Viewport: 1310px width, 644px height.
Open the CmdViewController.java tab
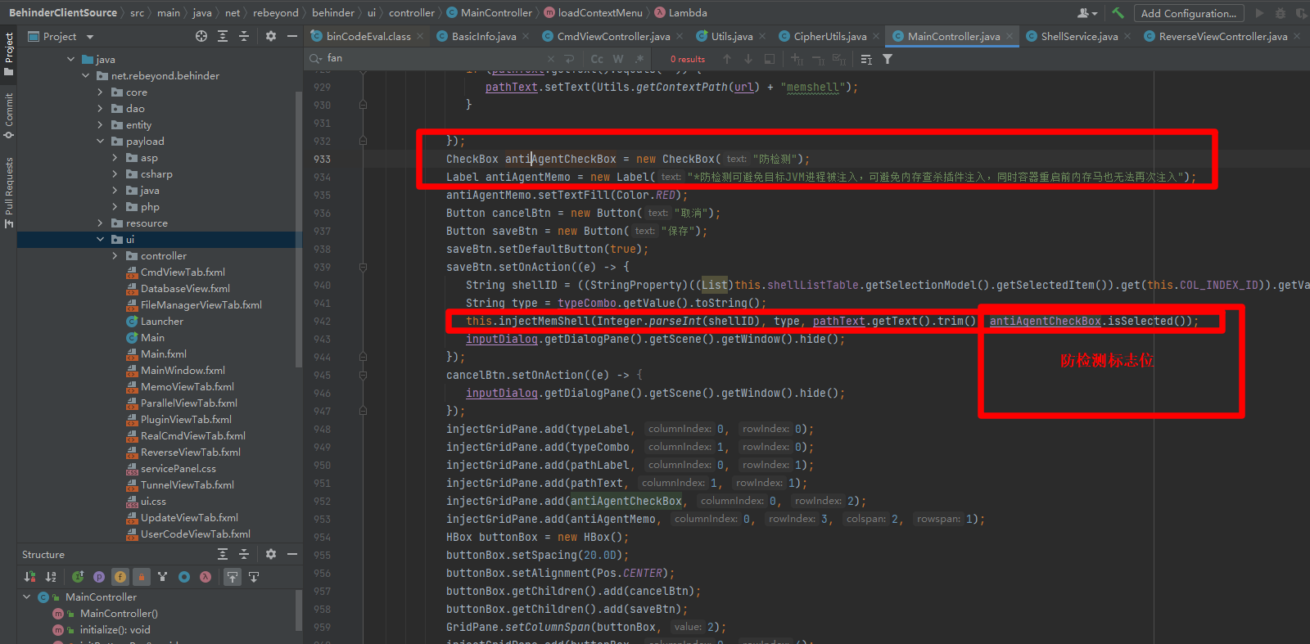pyautogui.click(x=612, y=37)
